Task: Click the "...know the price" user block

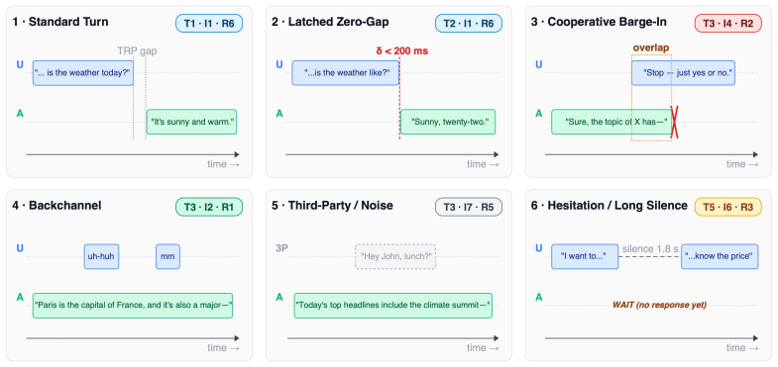Action: point(720,256)
